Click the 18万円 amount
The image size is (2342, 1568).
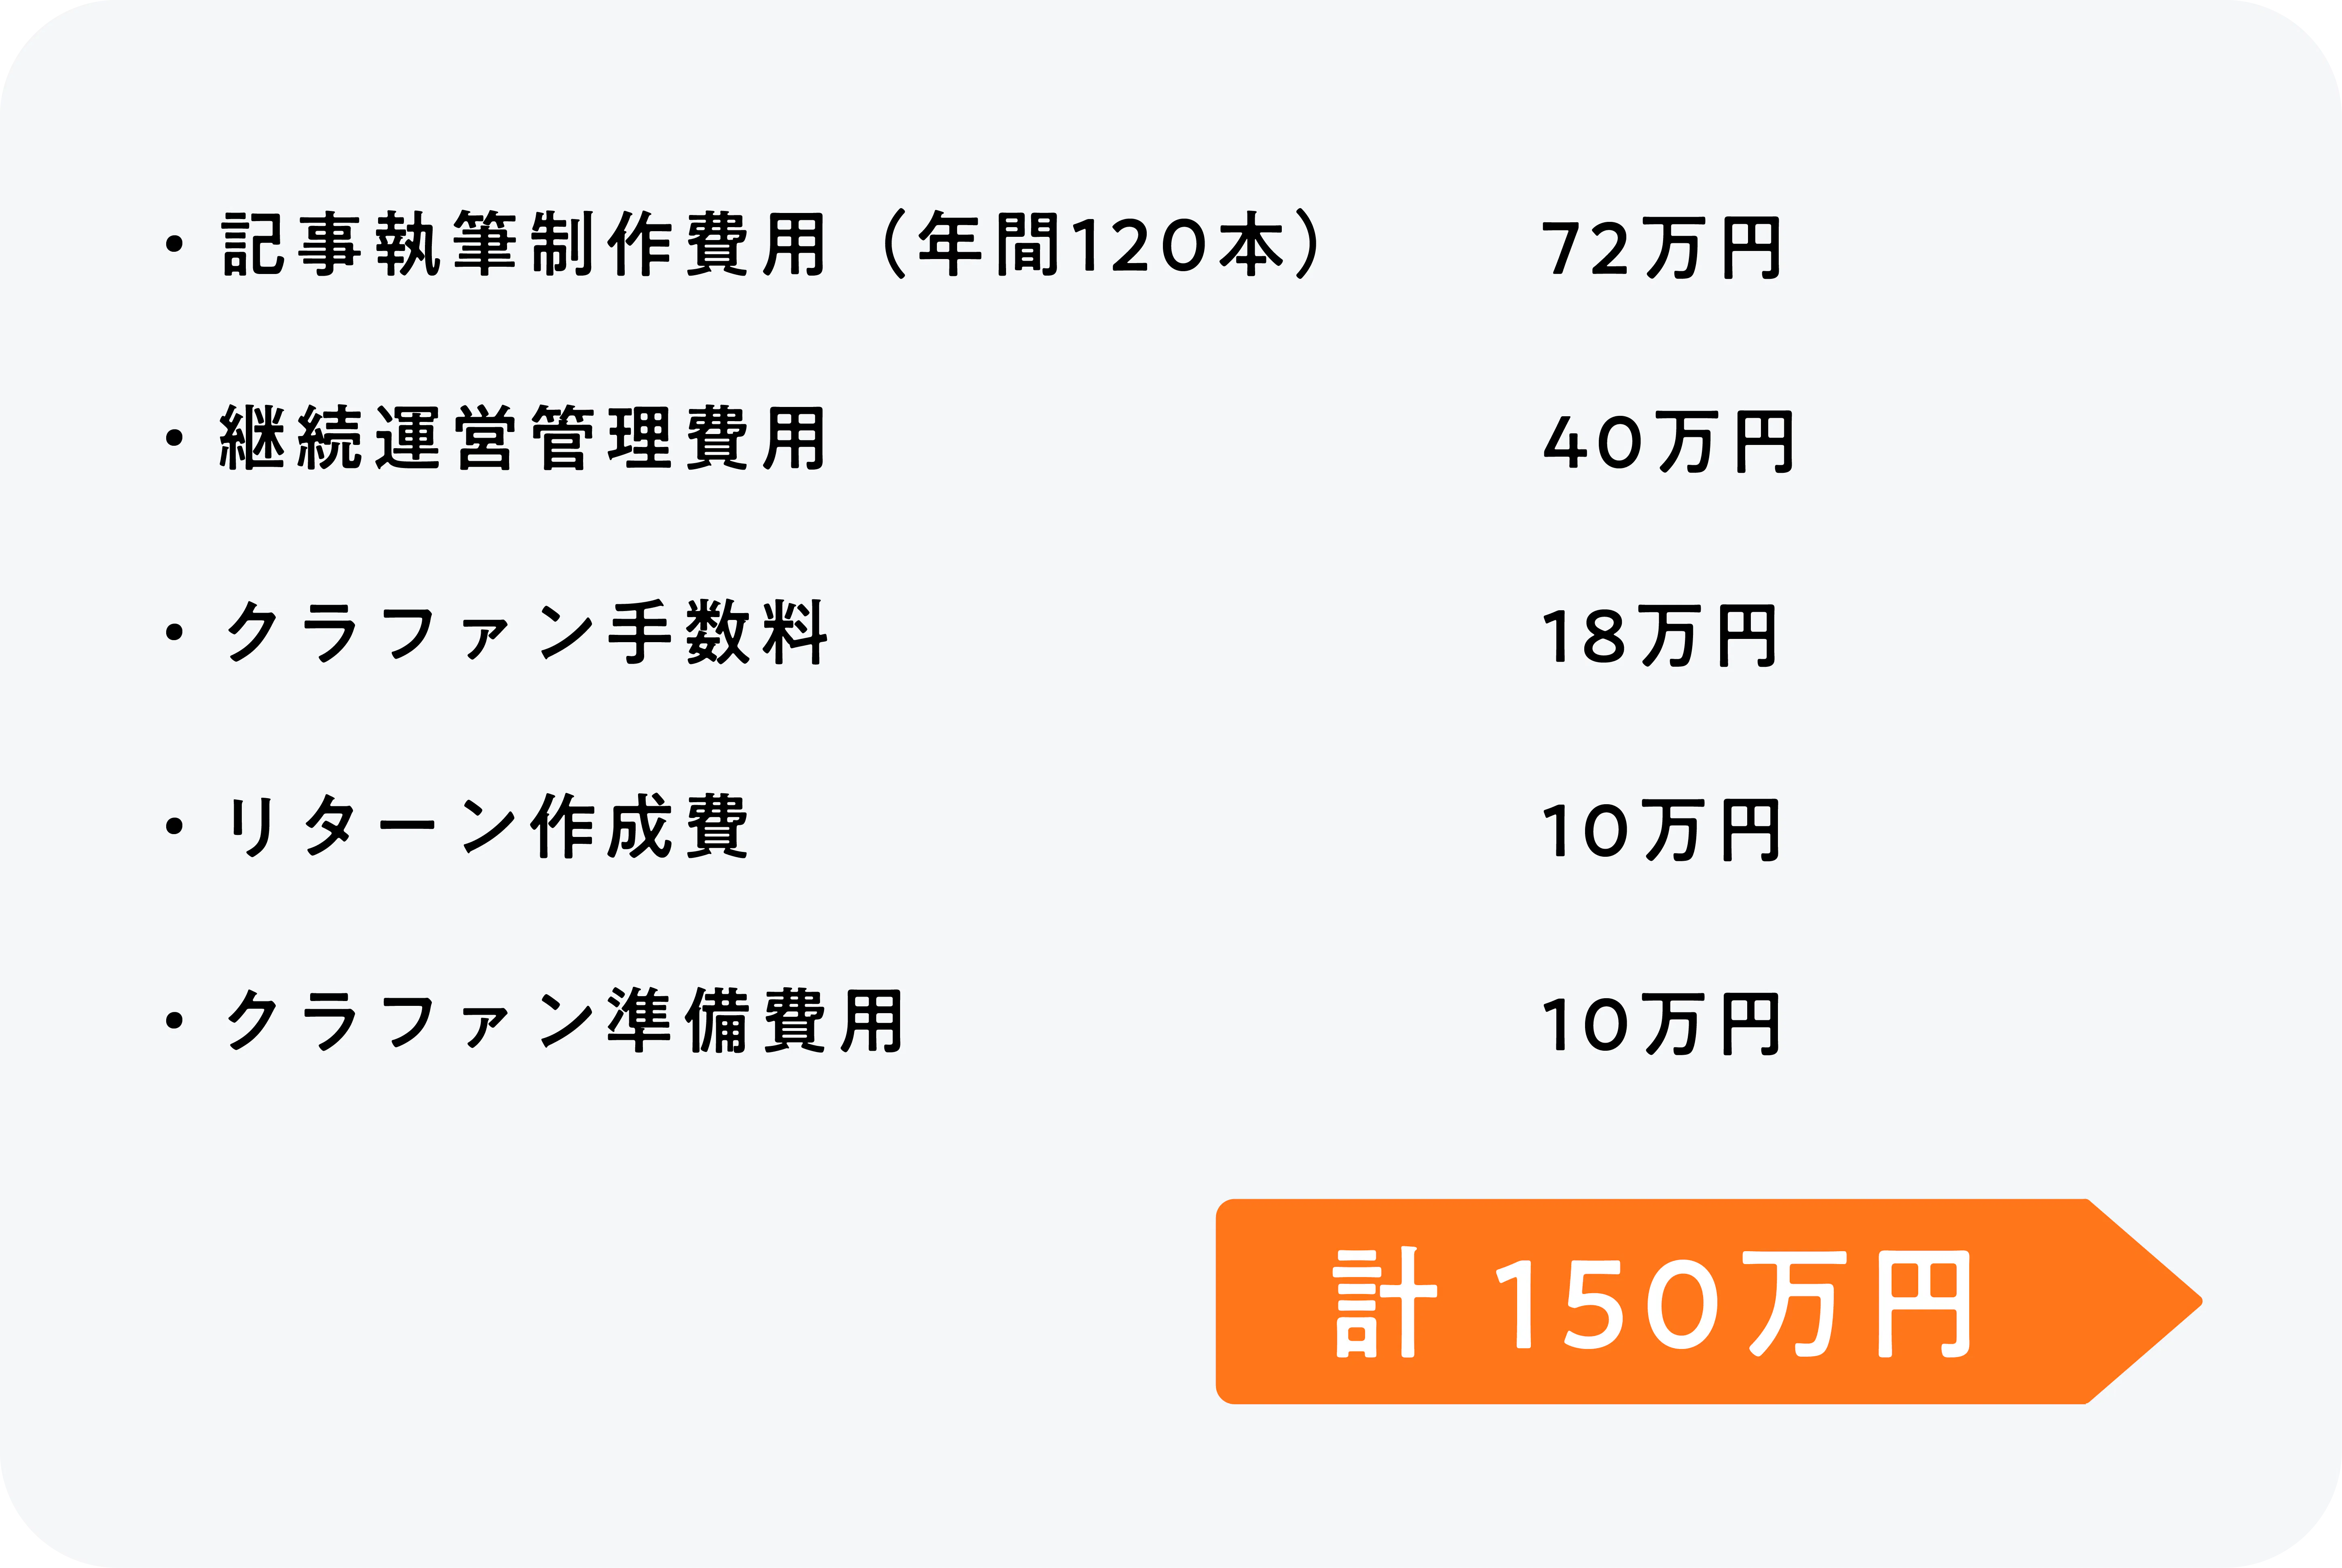1659,636
